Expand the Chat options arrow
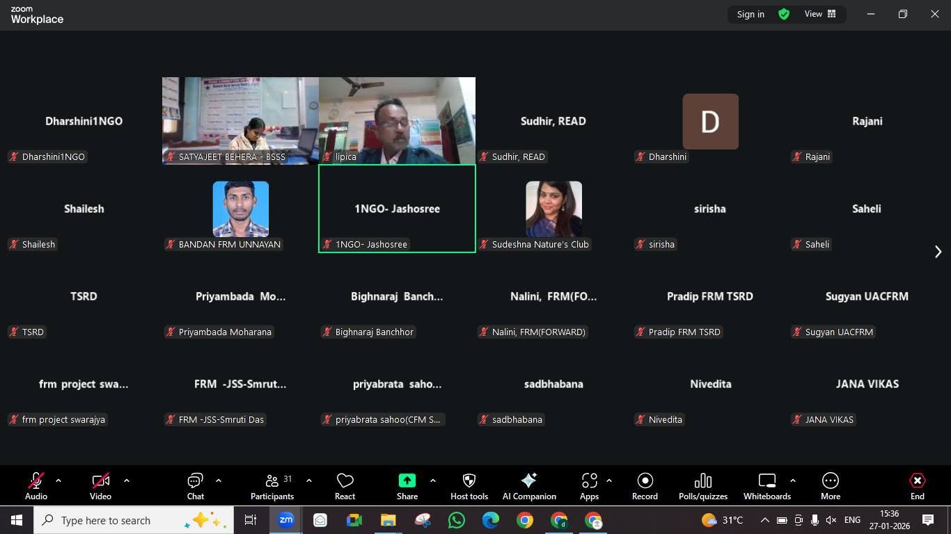This screenshot has width=951, height=534. click(218, 480)
